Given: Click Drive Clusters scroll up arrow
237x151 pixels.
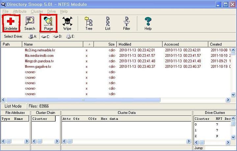Looking at the screenshot, I should [233, 119].
